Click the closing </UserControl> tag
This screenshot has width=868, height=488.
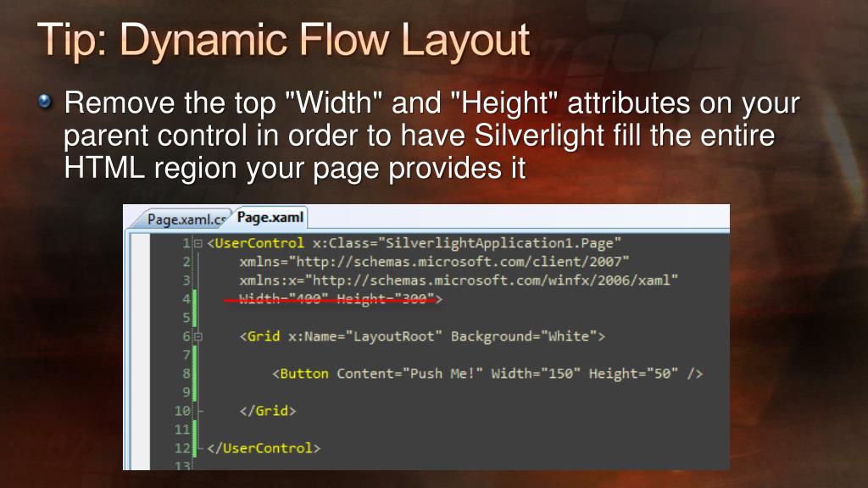pyautogui.click(x=264, y=448)
